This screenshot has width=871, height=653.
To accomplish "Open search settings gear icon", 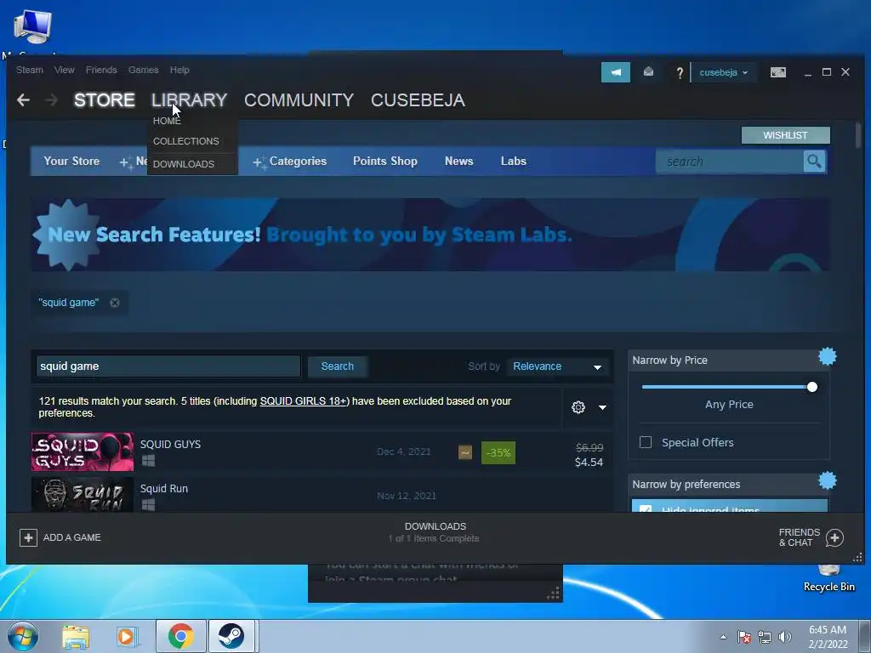I will point(578,407).
